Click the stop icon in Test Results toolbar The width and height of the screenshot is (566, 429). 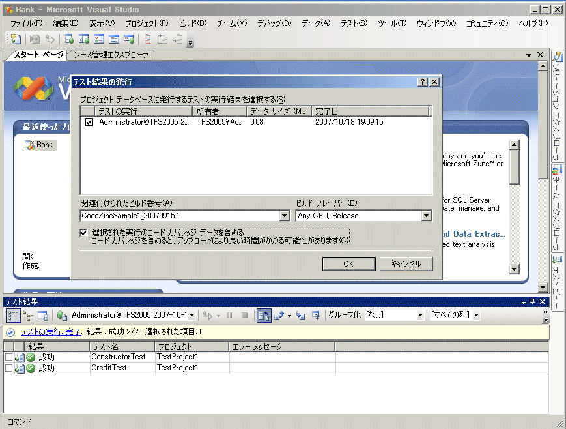pyautogui.click(x=244, y=316)
